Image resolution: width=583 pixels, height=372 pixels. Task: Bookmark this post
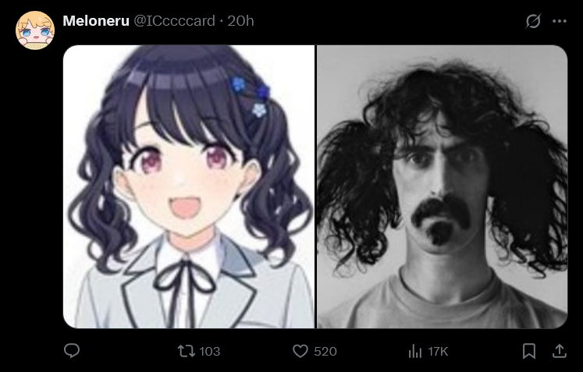(x=528, y=351)
